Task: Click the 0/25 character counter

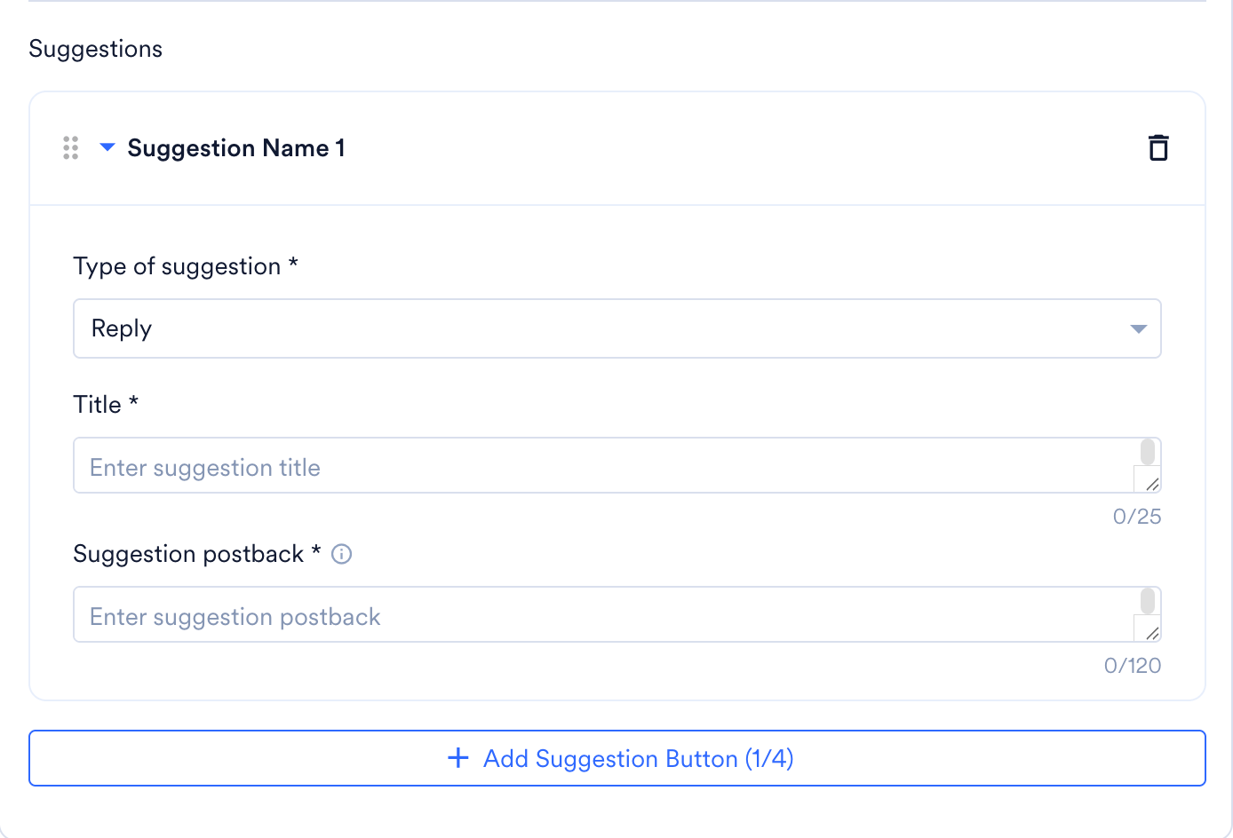Action: tap(1137, 517)
